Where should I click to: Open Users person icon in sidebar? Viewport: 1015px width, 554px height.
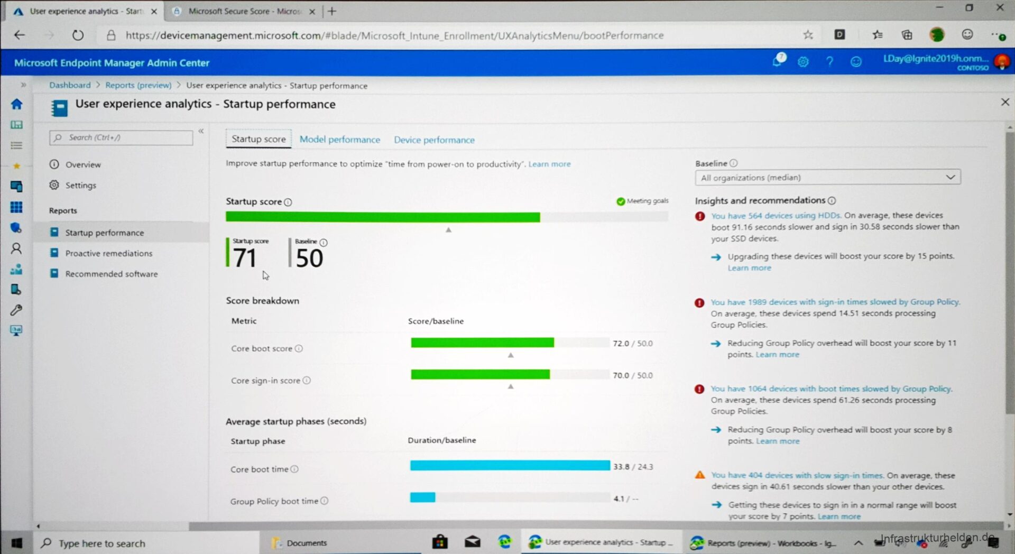click(x=16, y=248)
